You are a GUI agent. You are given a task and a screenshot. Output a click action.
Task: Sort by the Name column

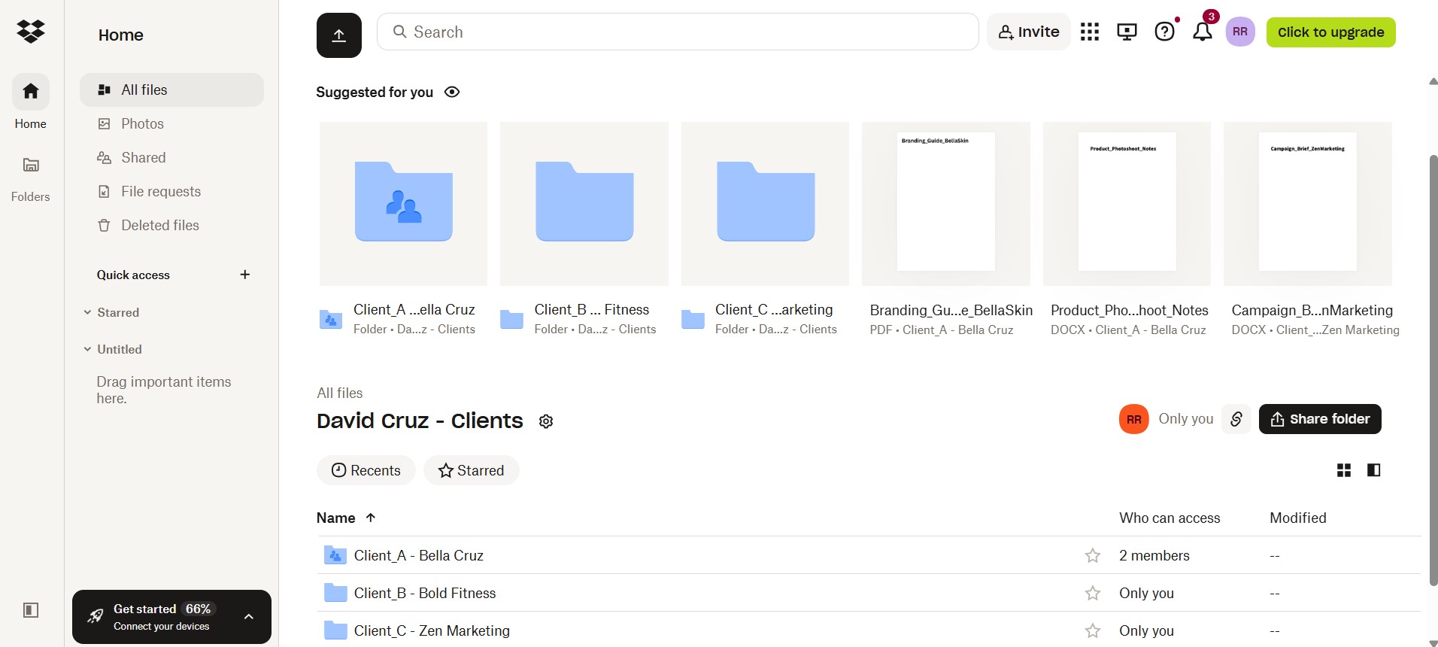click(346, 518)
